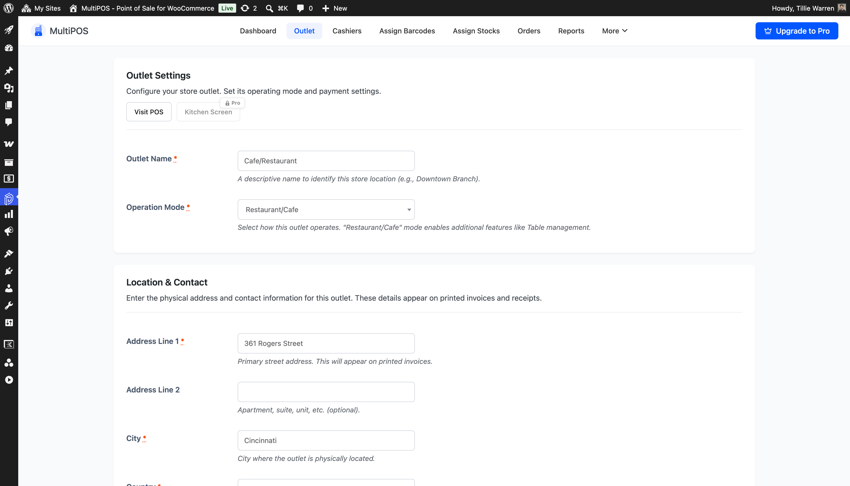Open the rocket icon in sidebar
This screenshot has width=850, height=486.
tap(9, 30)
